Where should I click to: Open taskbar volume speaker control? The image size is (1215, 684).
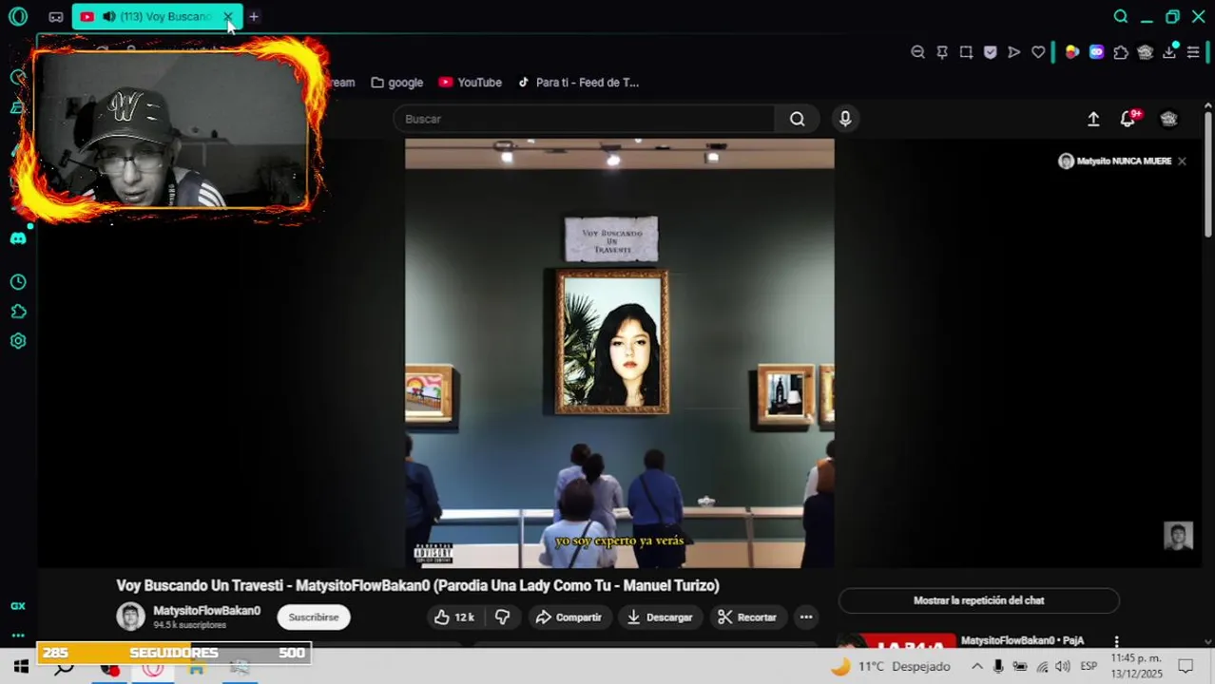pyautogui.click(x=1063, y=667)
